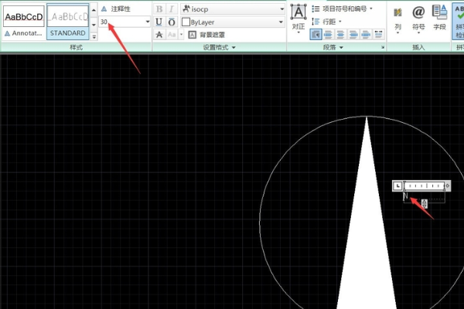Toggle Overline text formatting
Image resolution: width=464 pixels, height=309 pixels.
click(x=172, y=22)
